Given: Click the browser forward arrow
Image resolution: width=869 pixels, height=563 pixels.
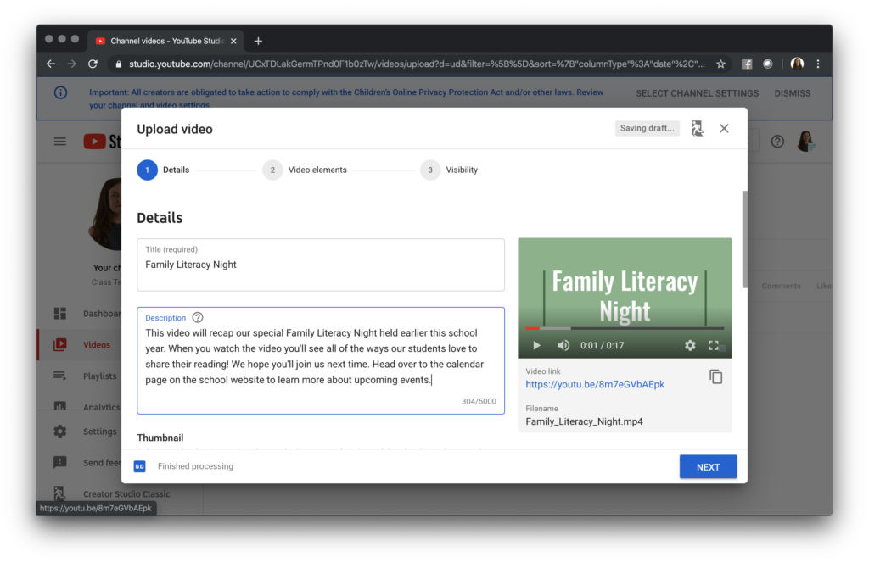Looking at the screenshot, I should (x=71, y=64).
